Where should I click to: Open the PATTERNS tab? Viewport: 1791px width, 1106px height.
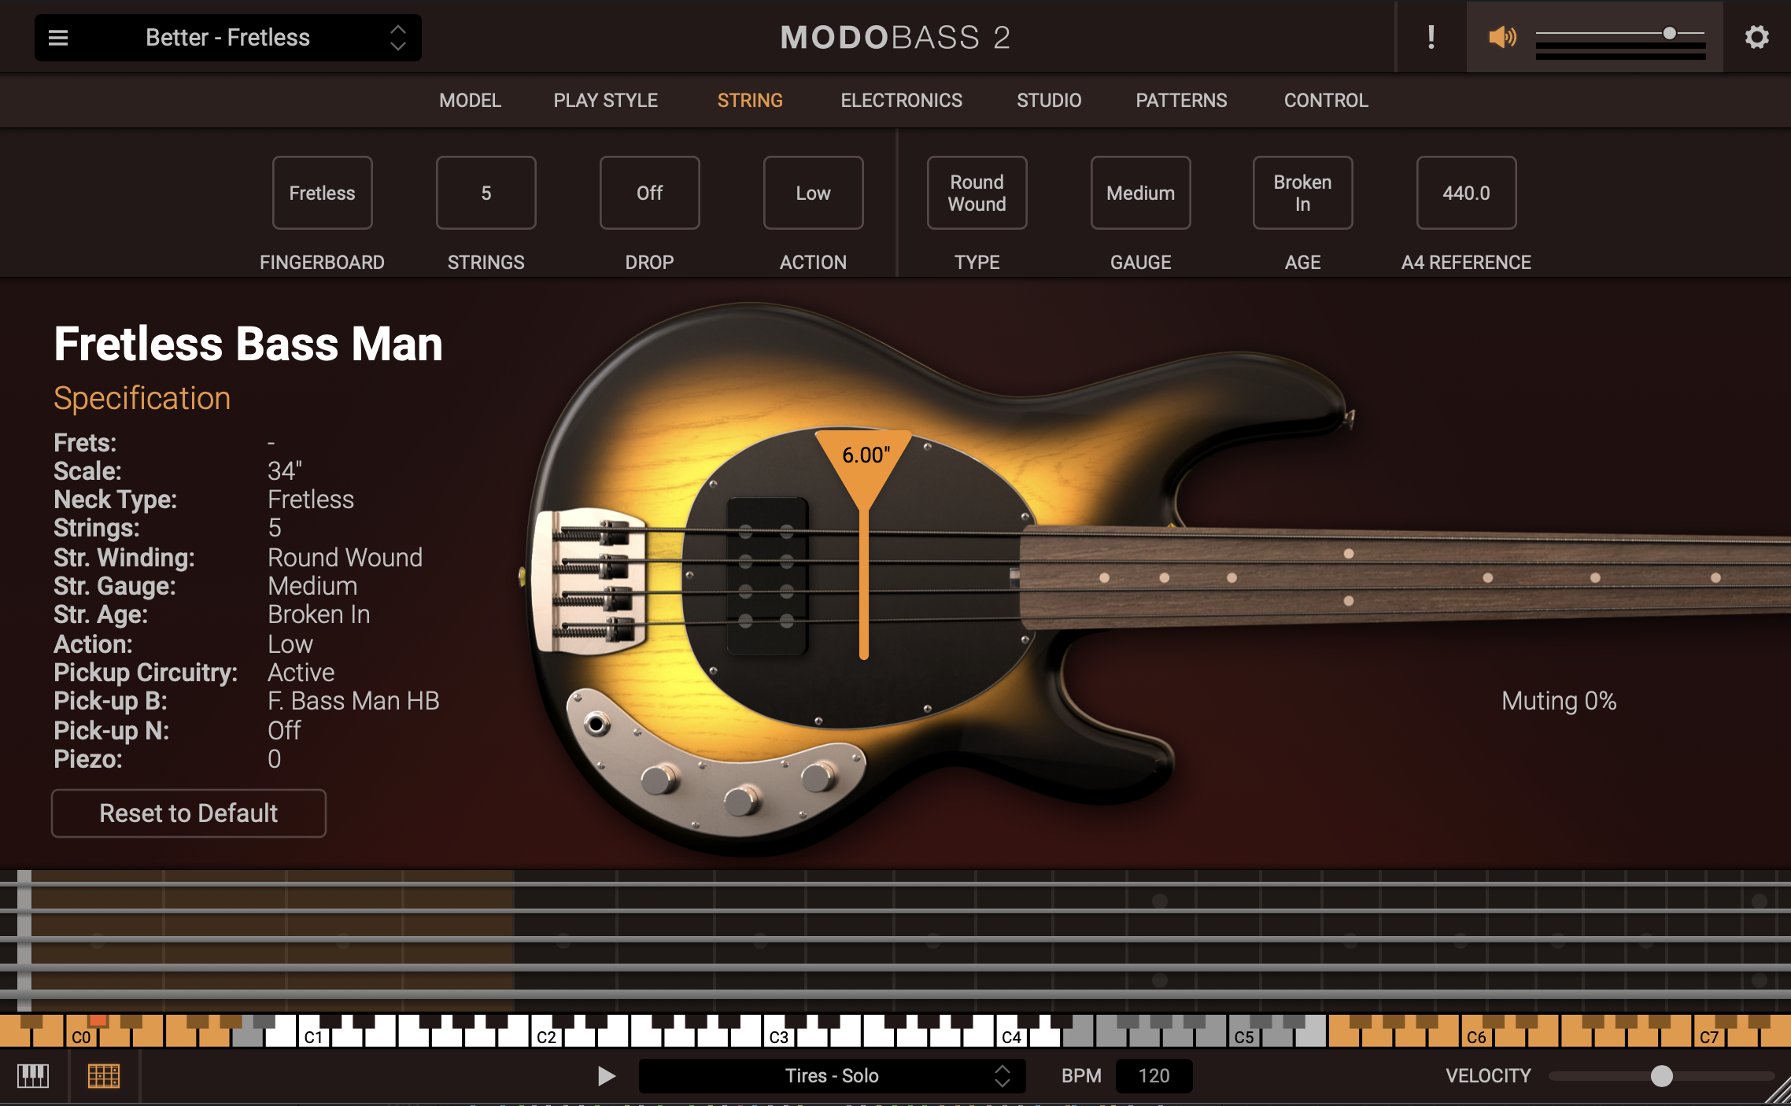(x=1180, y=100)
